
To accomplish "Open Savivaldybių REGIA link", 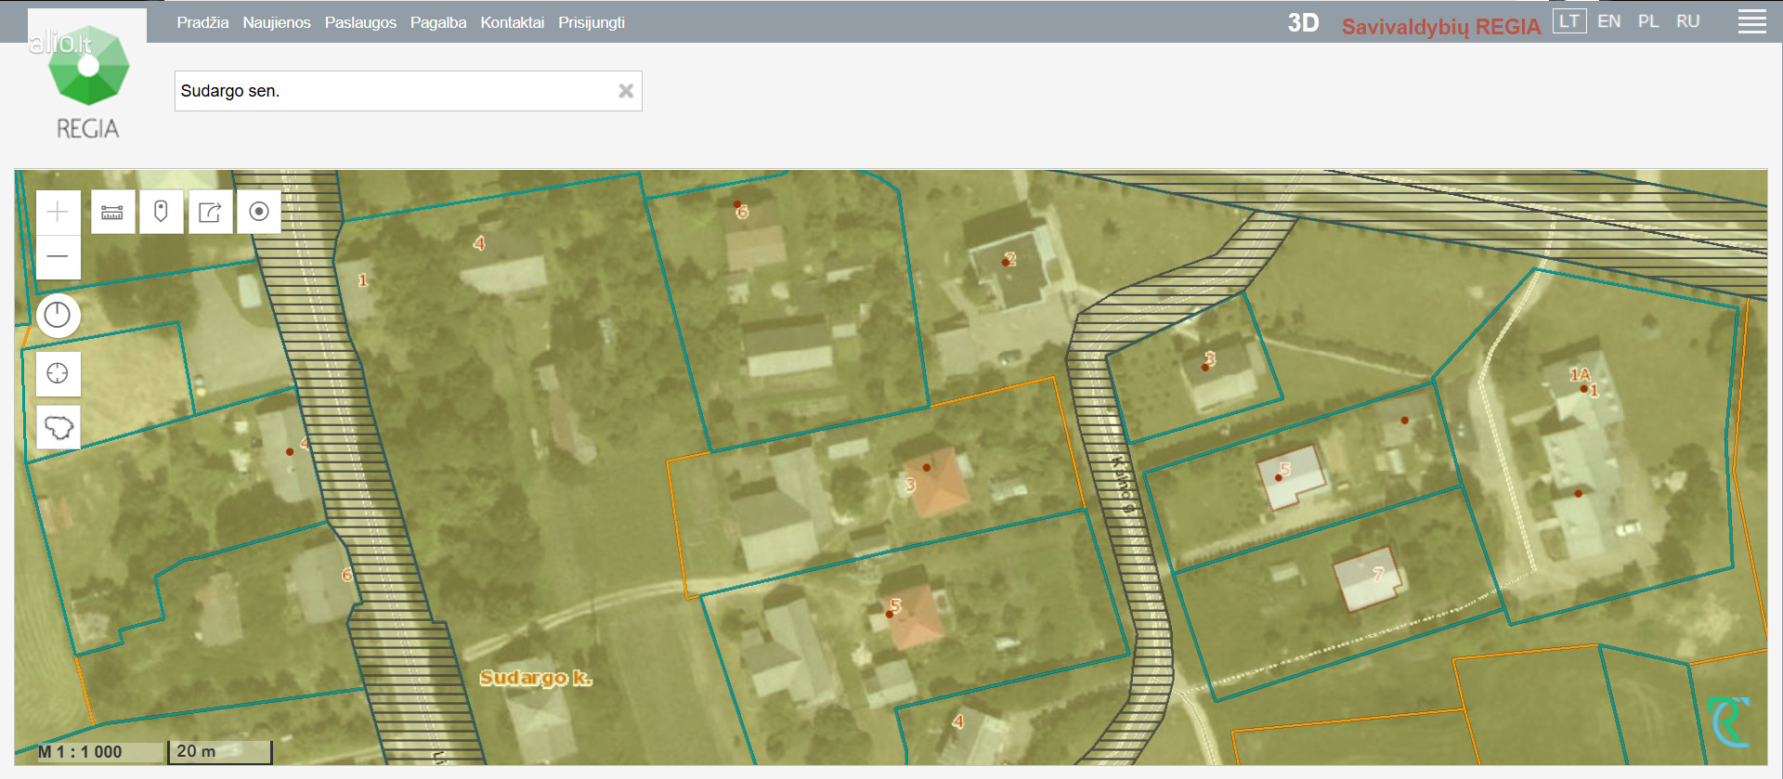I will click(x=1440, y=26).
